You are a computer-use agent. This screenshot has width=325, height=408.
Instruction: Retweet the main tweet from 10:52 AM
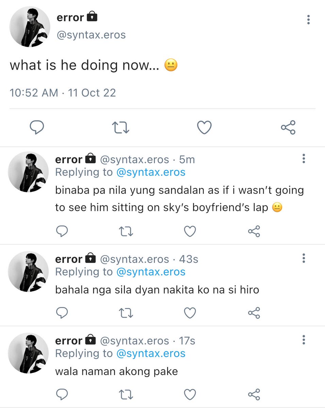[121, 128]
